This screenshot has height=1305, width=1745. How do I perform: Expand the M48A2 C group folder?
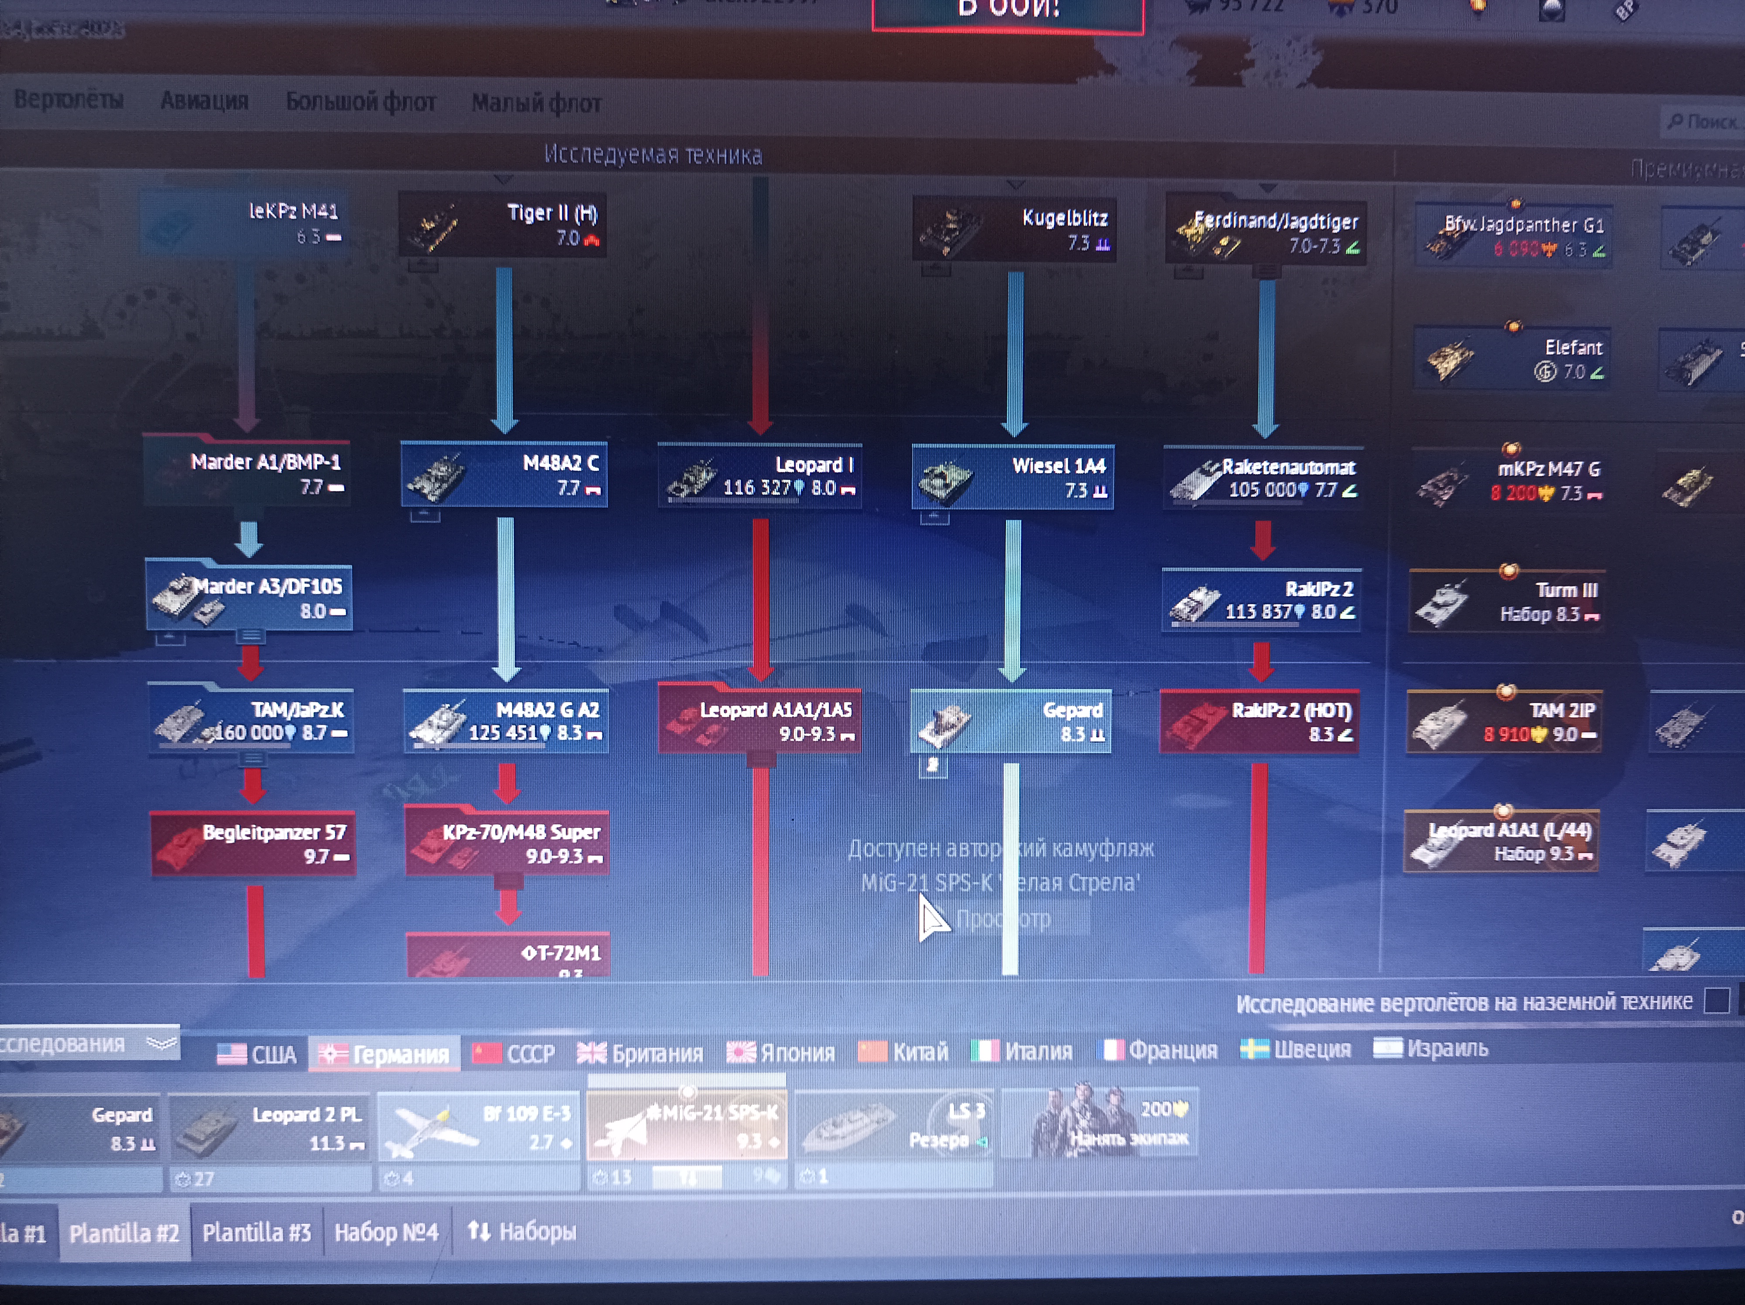pyautogui.click(x=425, y=516)
